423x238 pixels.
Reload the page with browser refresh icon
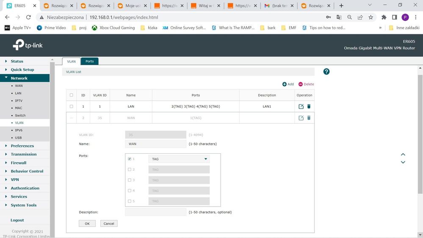(28, 17)
